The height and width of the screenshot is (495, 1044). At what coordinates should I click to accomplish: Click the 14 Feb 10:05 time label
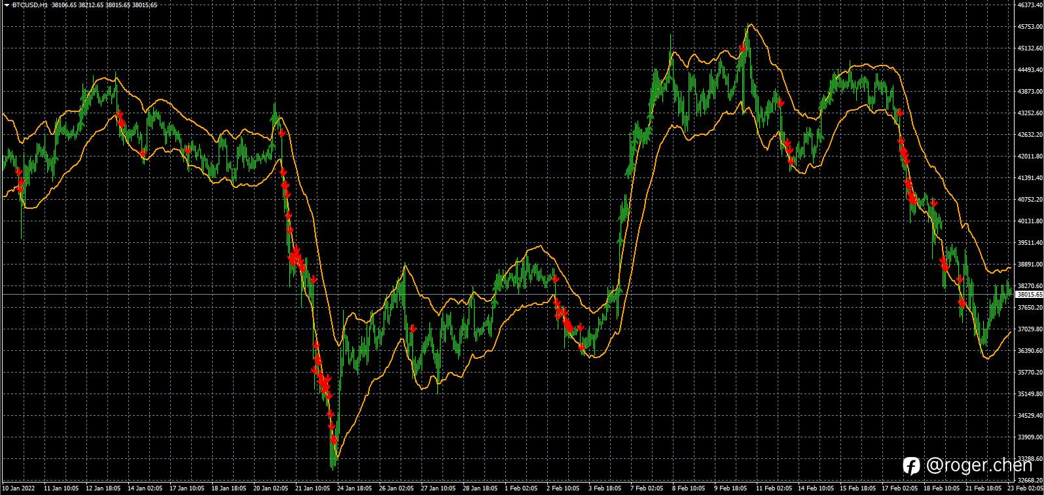pos(815,488)
